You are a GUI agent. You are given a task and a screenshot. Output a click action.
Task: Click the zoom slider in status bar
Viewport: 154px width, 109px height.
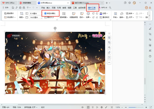[137, 107]
